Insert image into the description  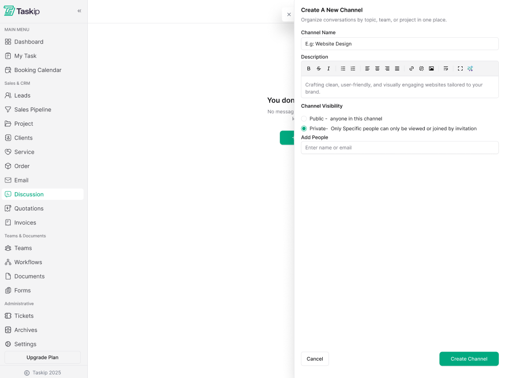(x=431, y=68)
